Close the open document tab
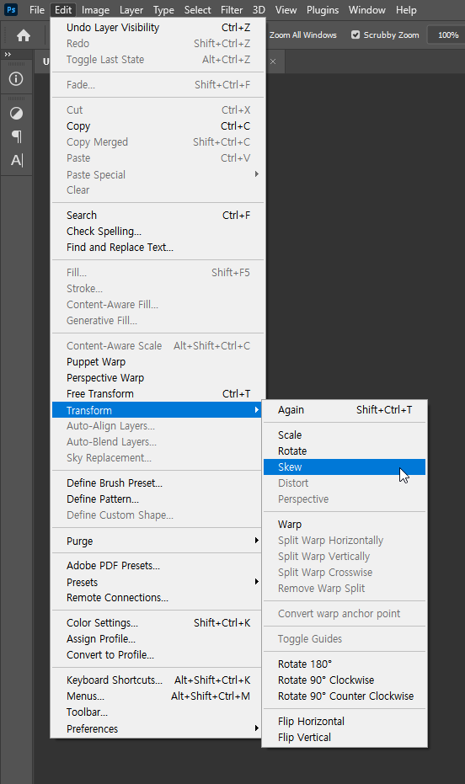 (272, 61)
